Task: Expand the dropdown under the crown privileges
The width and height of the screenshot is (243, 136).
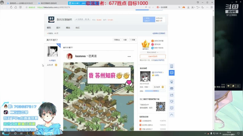Action: tap(153, 53)
